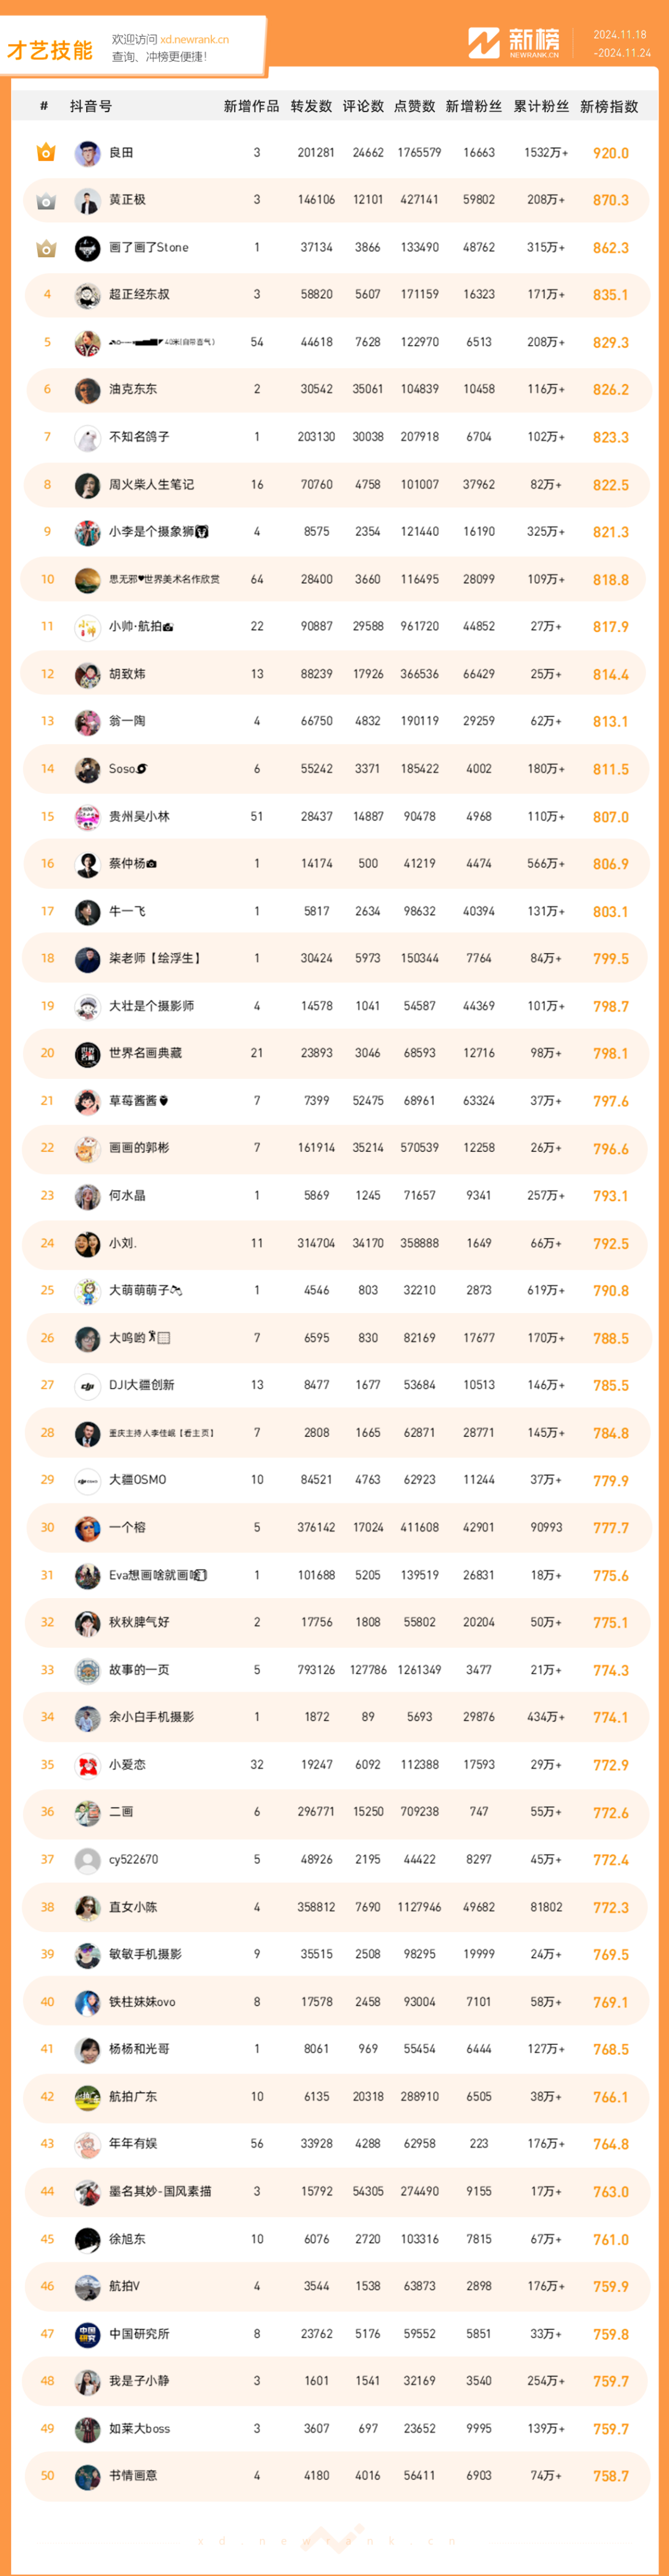This screenshot has height=2576, width=669.
Task: Select the 点赞数 column header
Action: (x=415, y=106)
